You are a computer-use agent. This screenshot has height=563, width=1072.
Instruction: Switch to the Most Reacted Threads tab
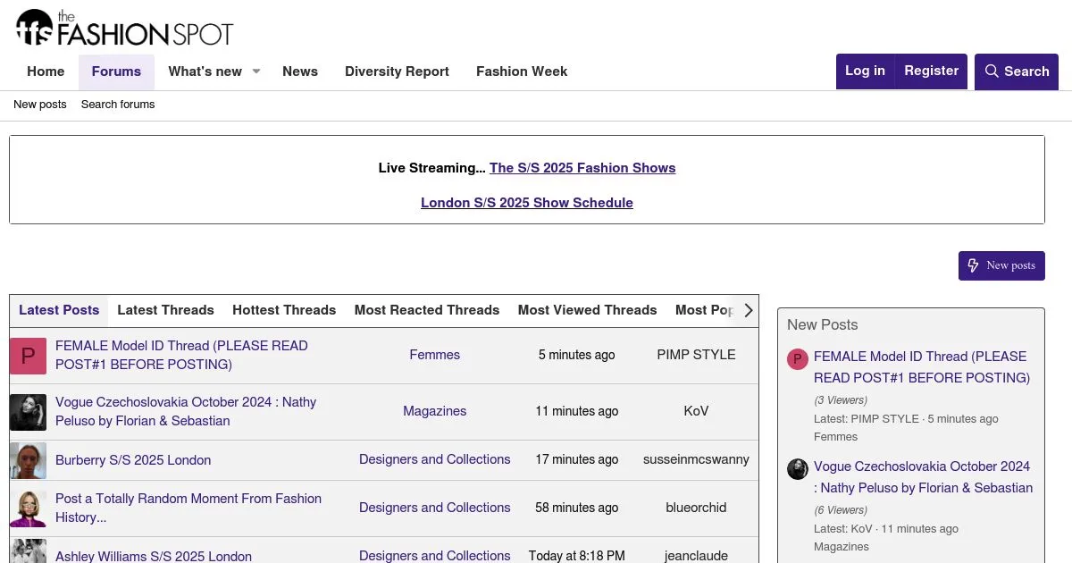pyautogui.click(x=427, y=310)
